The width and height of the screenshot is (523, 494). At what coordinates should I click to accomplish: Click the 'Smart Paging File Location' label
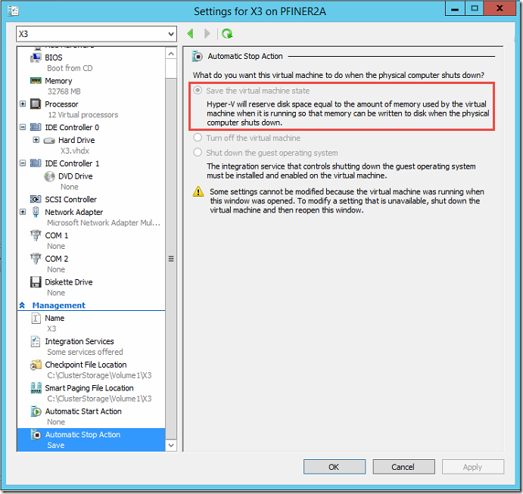point(89,388)
